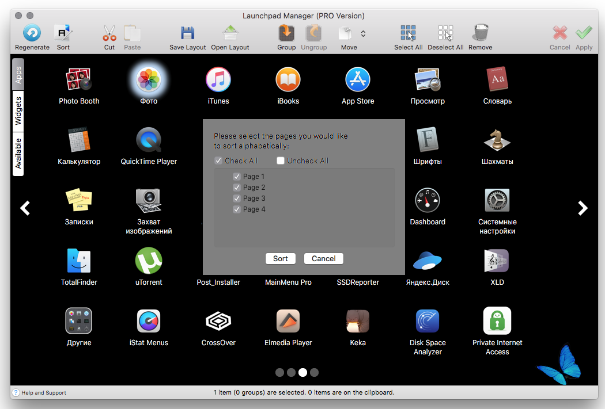Image resolution: width=605 pixels, height=409 pixels.
Task: Select the Калькулятор app icon
Action: click(x=79, y=140)
